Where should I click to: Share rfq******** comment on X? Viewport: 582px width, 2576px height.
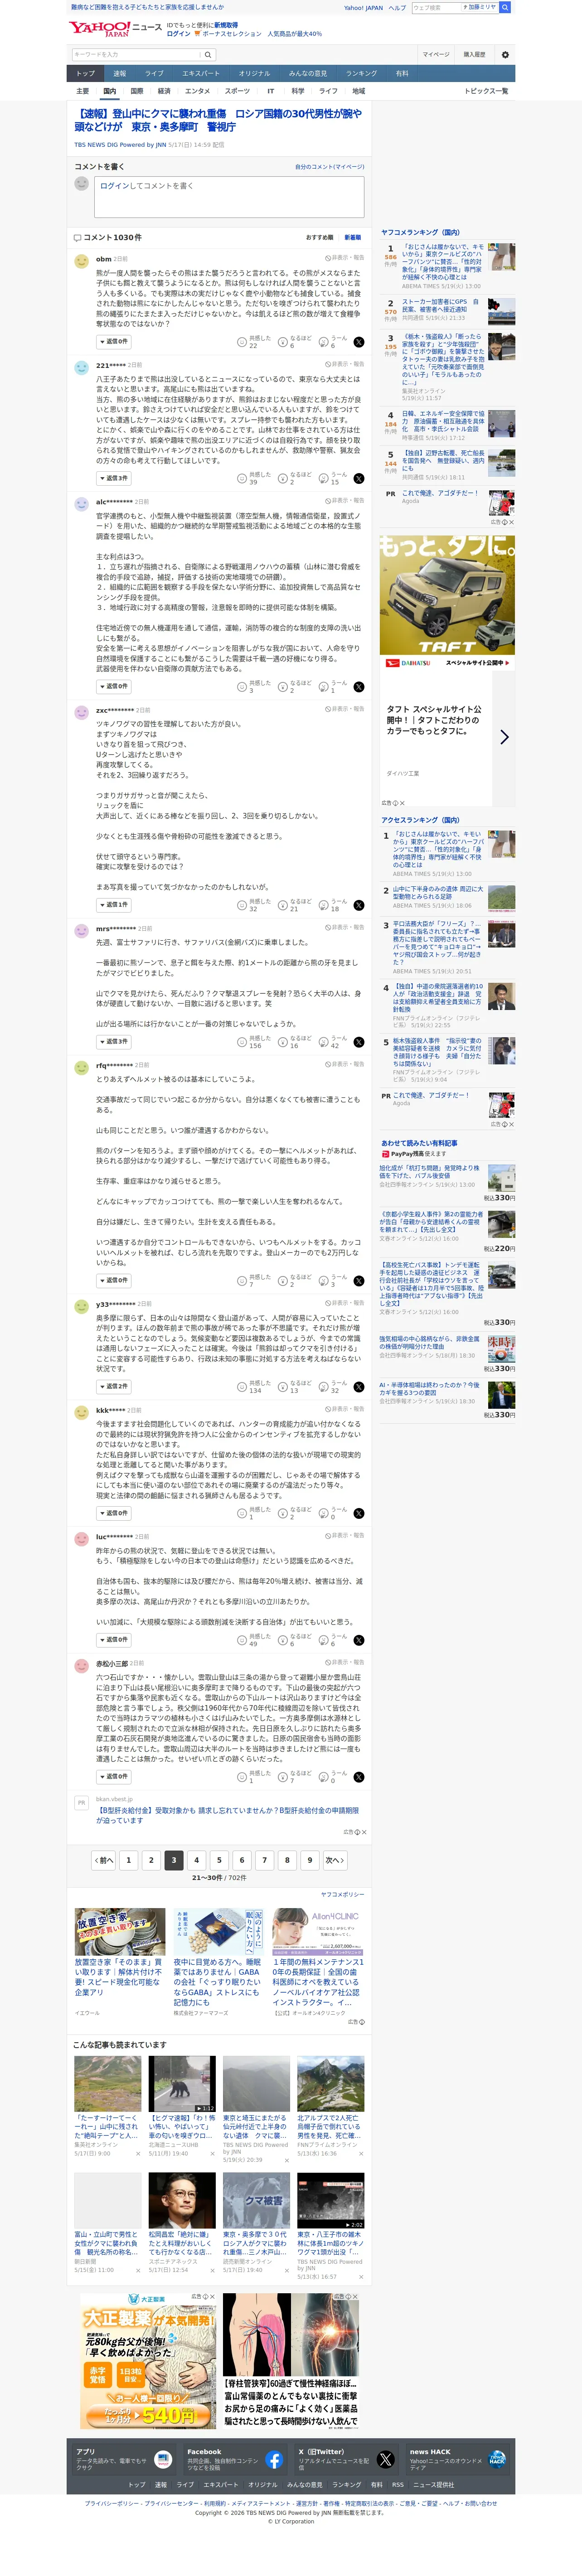pyautogui.click(x=359, y=1280)
